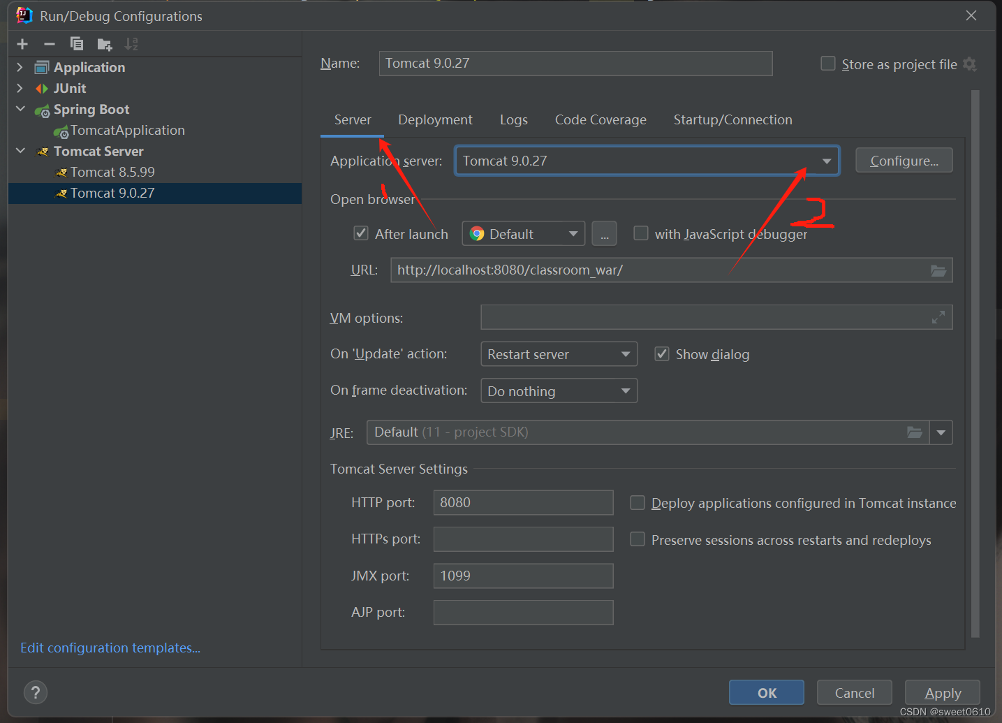
Task: Collapse the Tomcat Server tree node
Action: pyautogui.click(x=20, y=151)
